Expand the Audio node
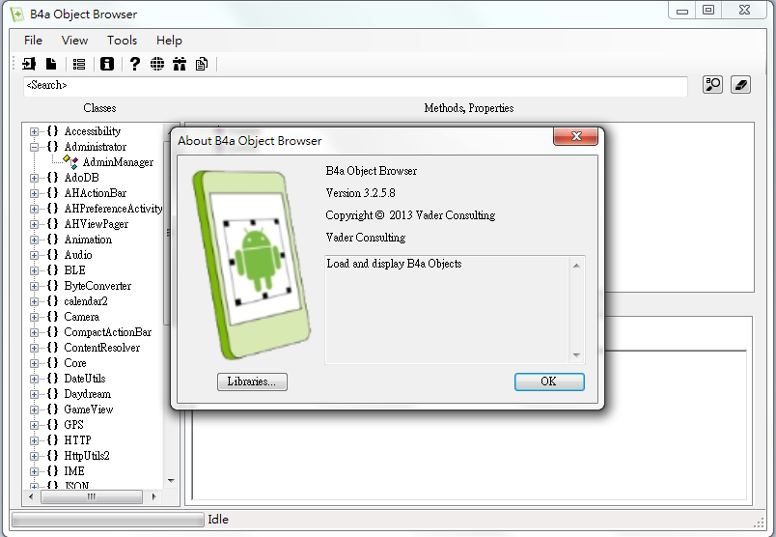 tap(34, 255)
